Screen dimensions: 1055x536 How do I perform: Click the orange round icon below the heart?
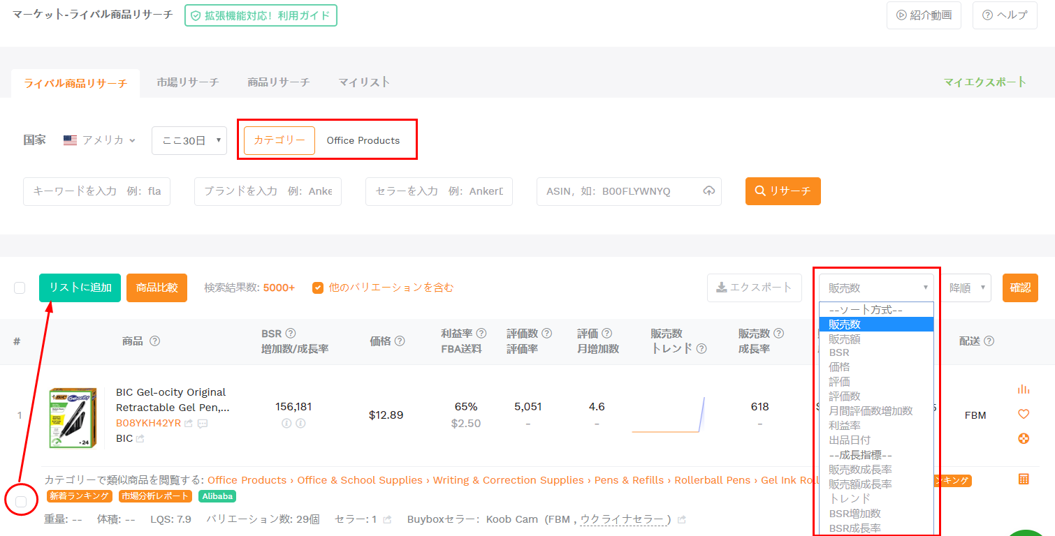1024,438
